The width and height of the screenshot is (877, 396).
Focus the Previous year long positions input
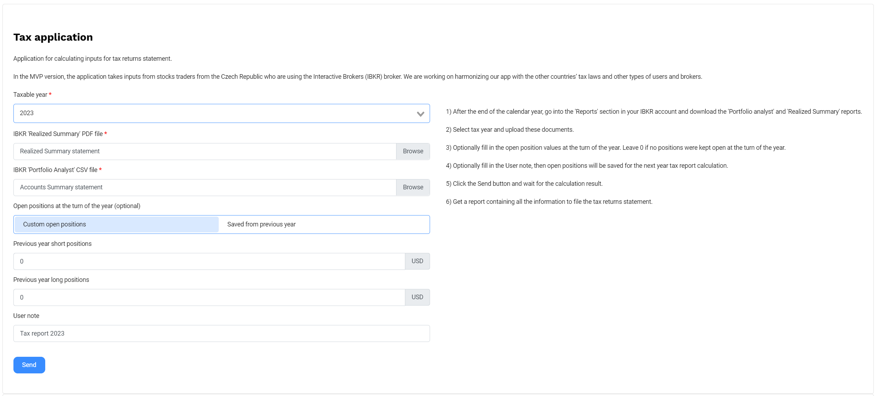208,297
